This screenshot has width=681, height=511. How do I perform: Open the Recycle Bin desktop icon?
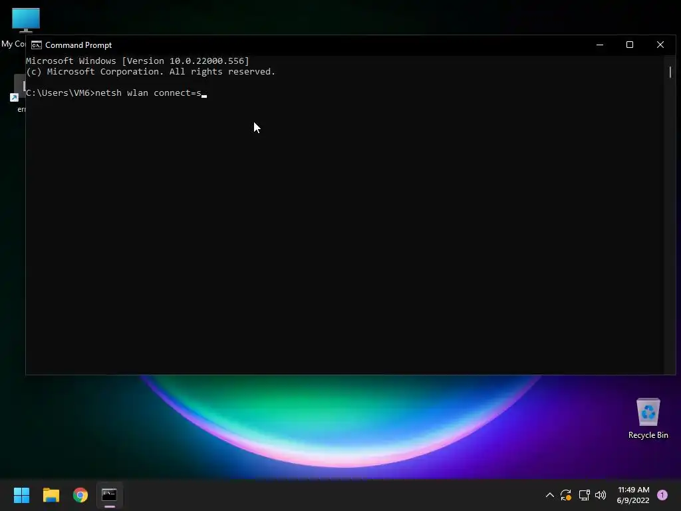648,419
